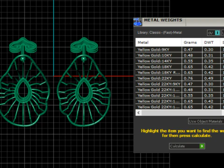Screen dimensions: 224x168
Task: Click 0.35 DWT in Yellow Gold:14KY row
Action: click(209, 61)
